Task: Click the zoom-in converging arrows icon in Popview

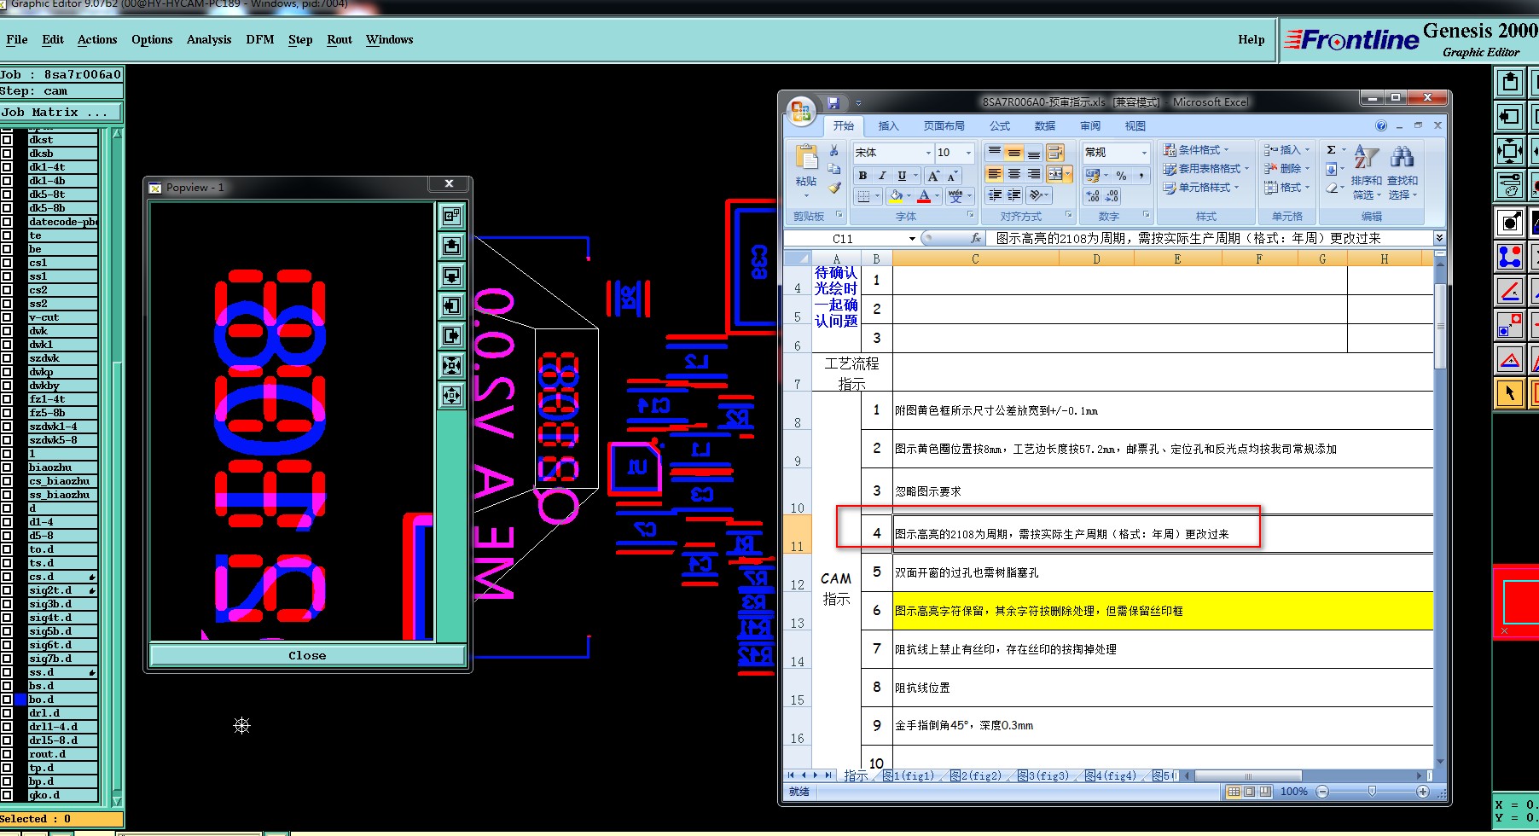Action: point(452,366)
